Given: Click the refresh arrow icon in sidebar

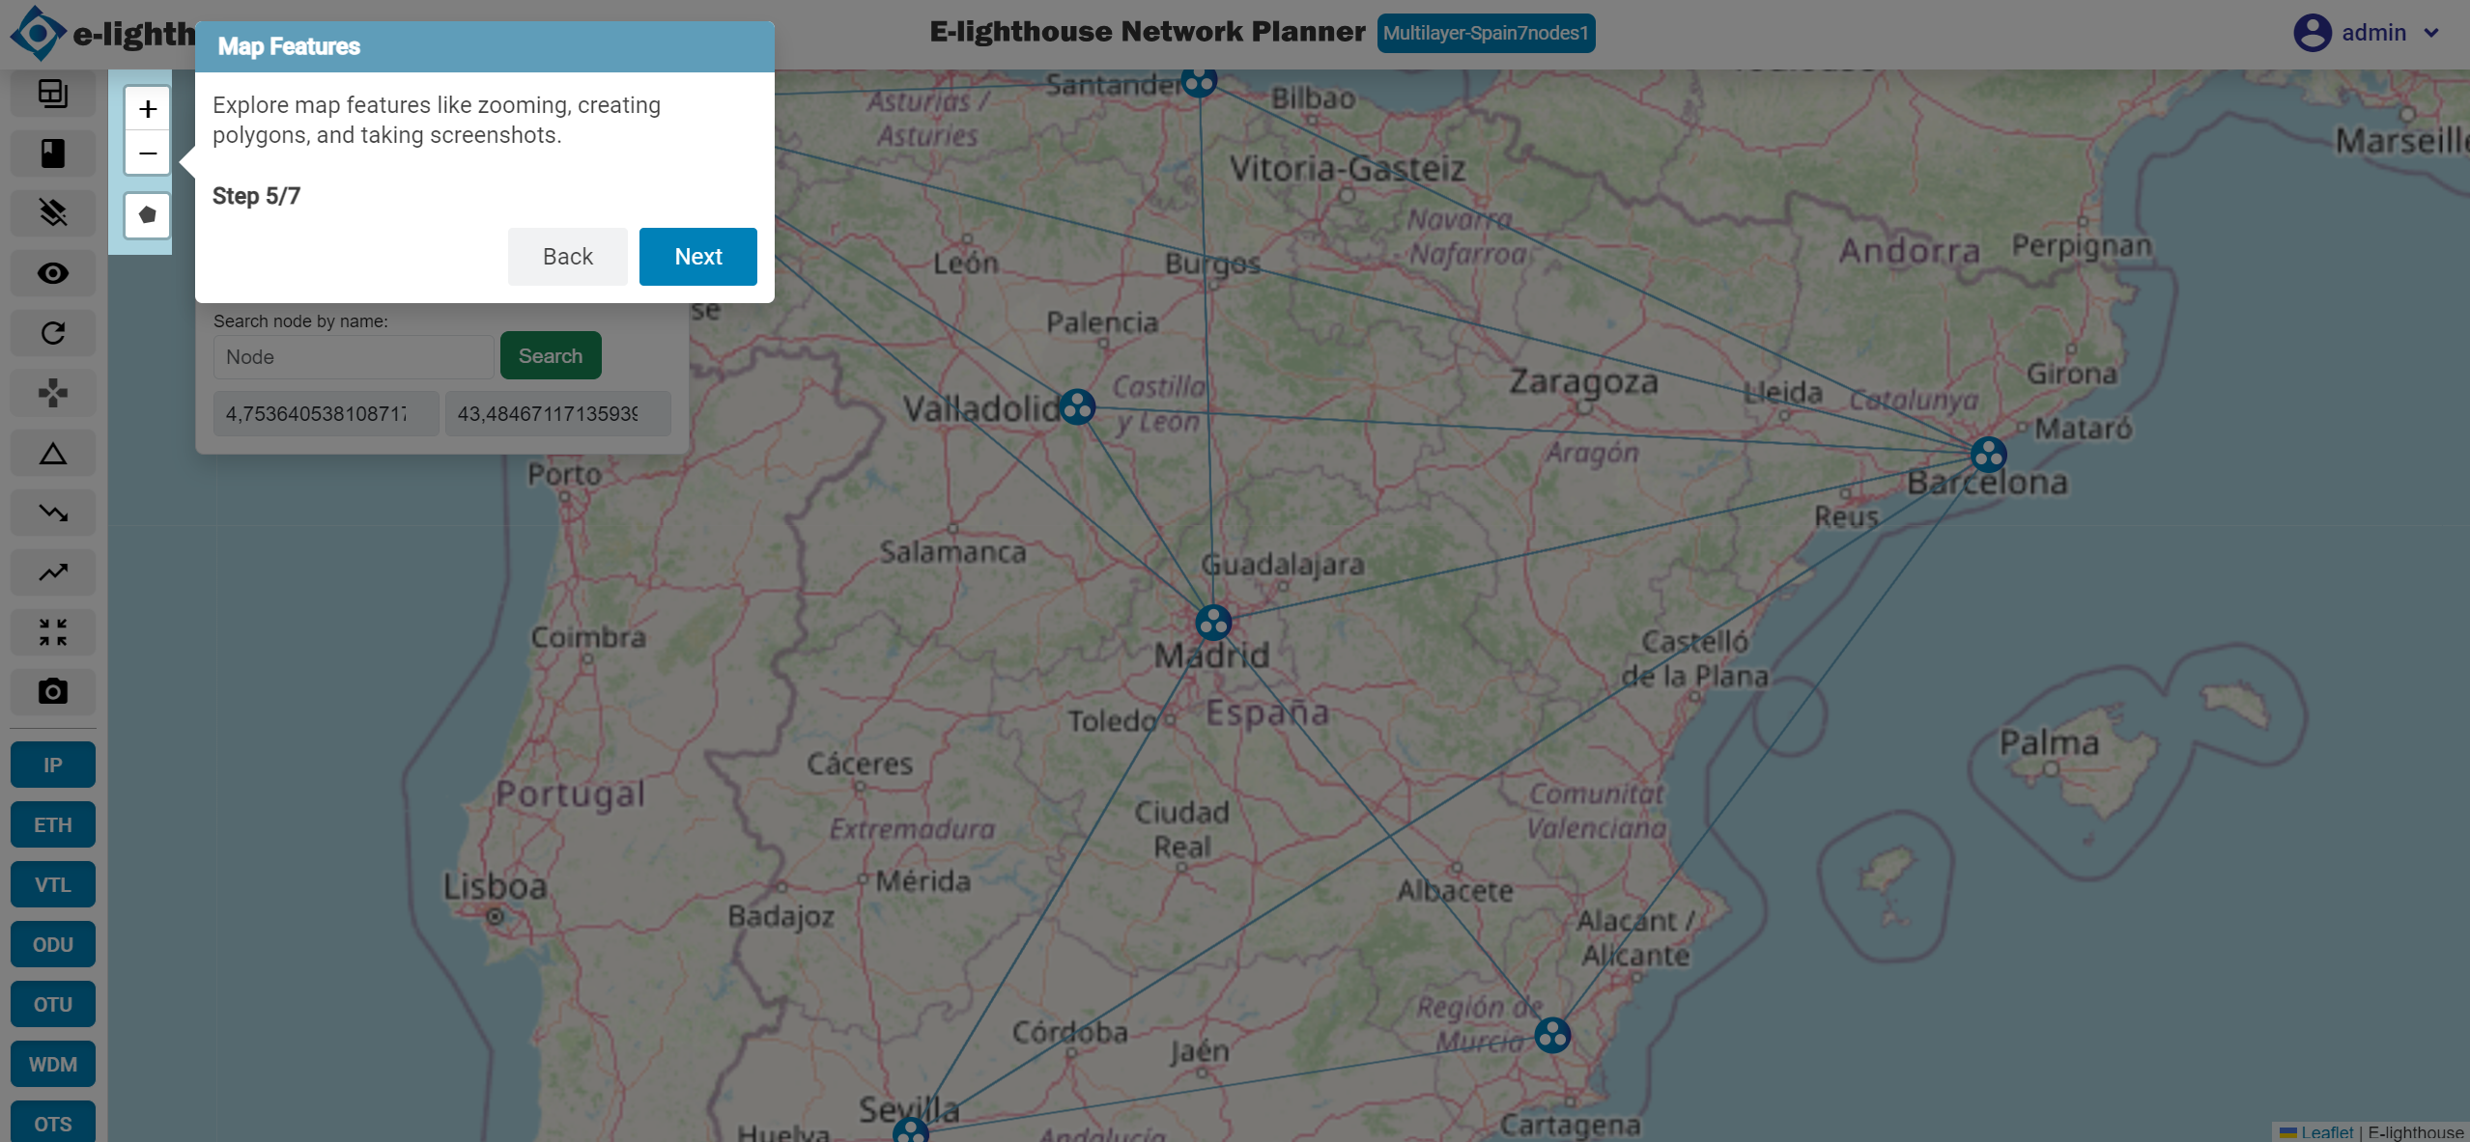Looking at the screenshot, I should (53, 333).
